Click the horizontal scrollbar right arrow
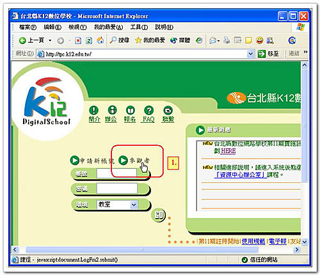The height and width of the screenshot is (275, 320). pyautogui.click(x=297, y=249)
